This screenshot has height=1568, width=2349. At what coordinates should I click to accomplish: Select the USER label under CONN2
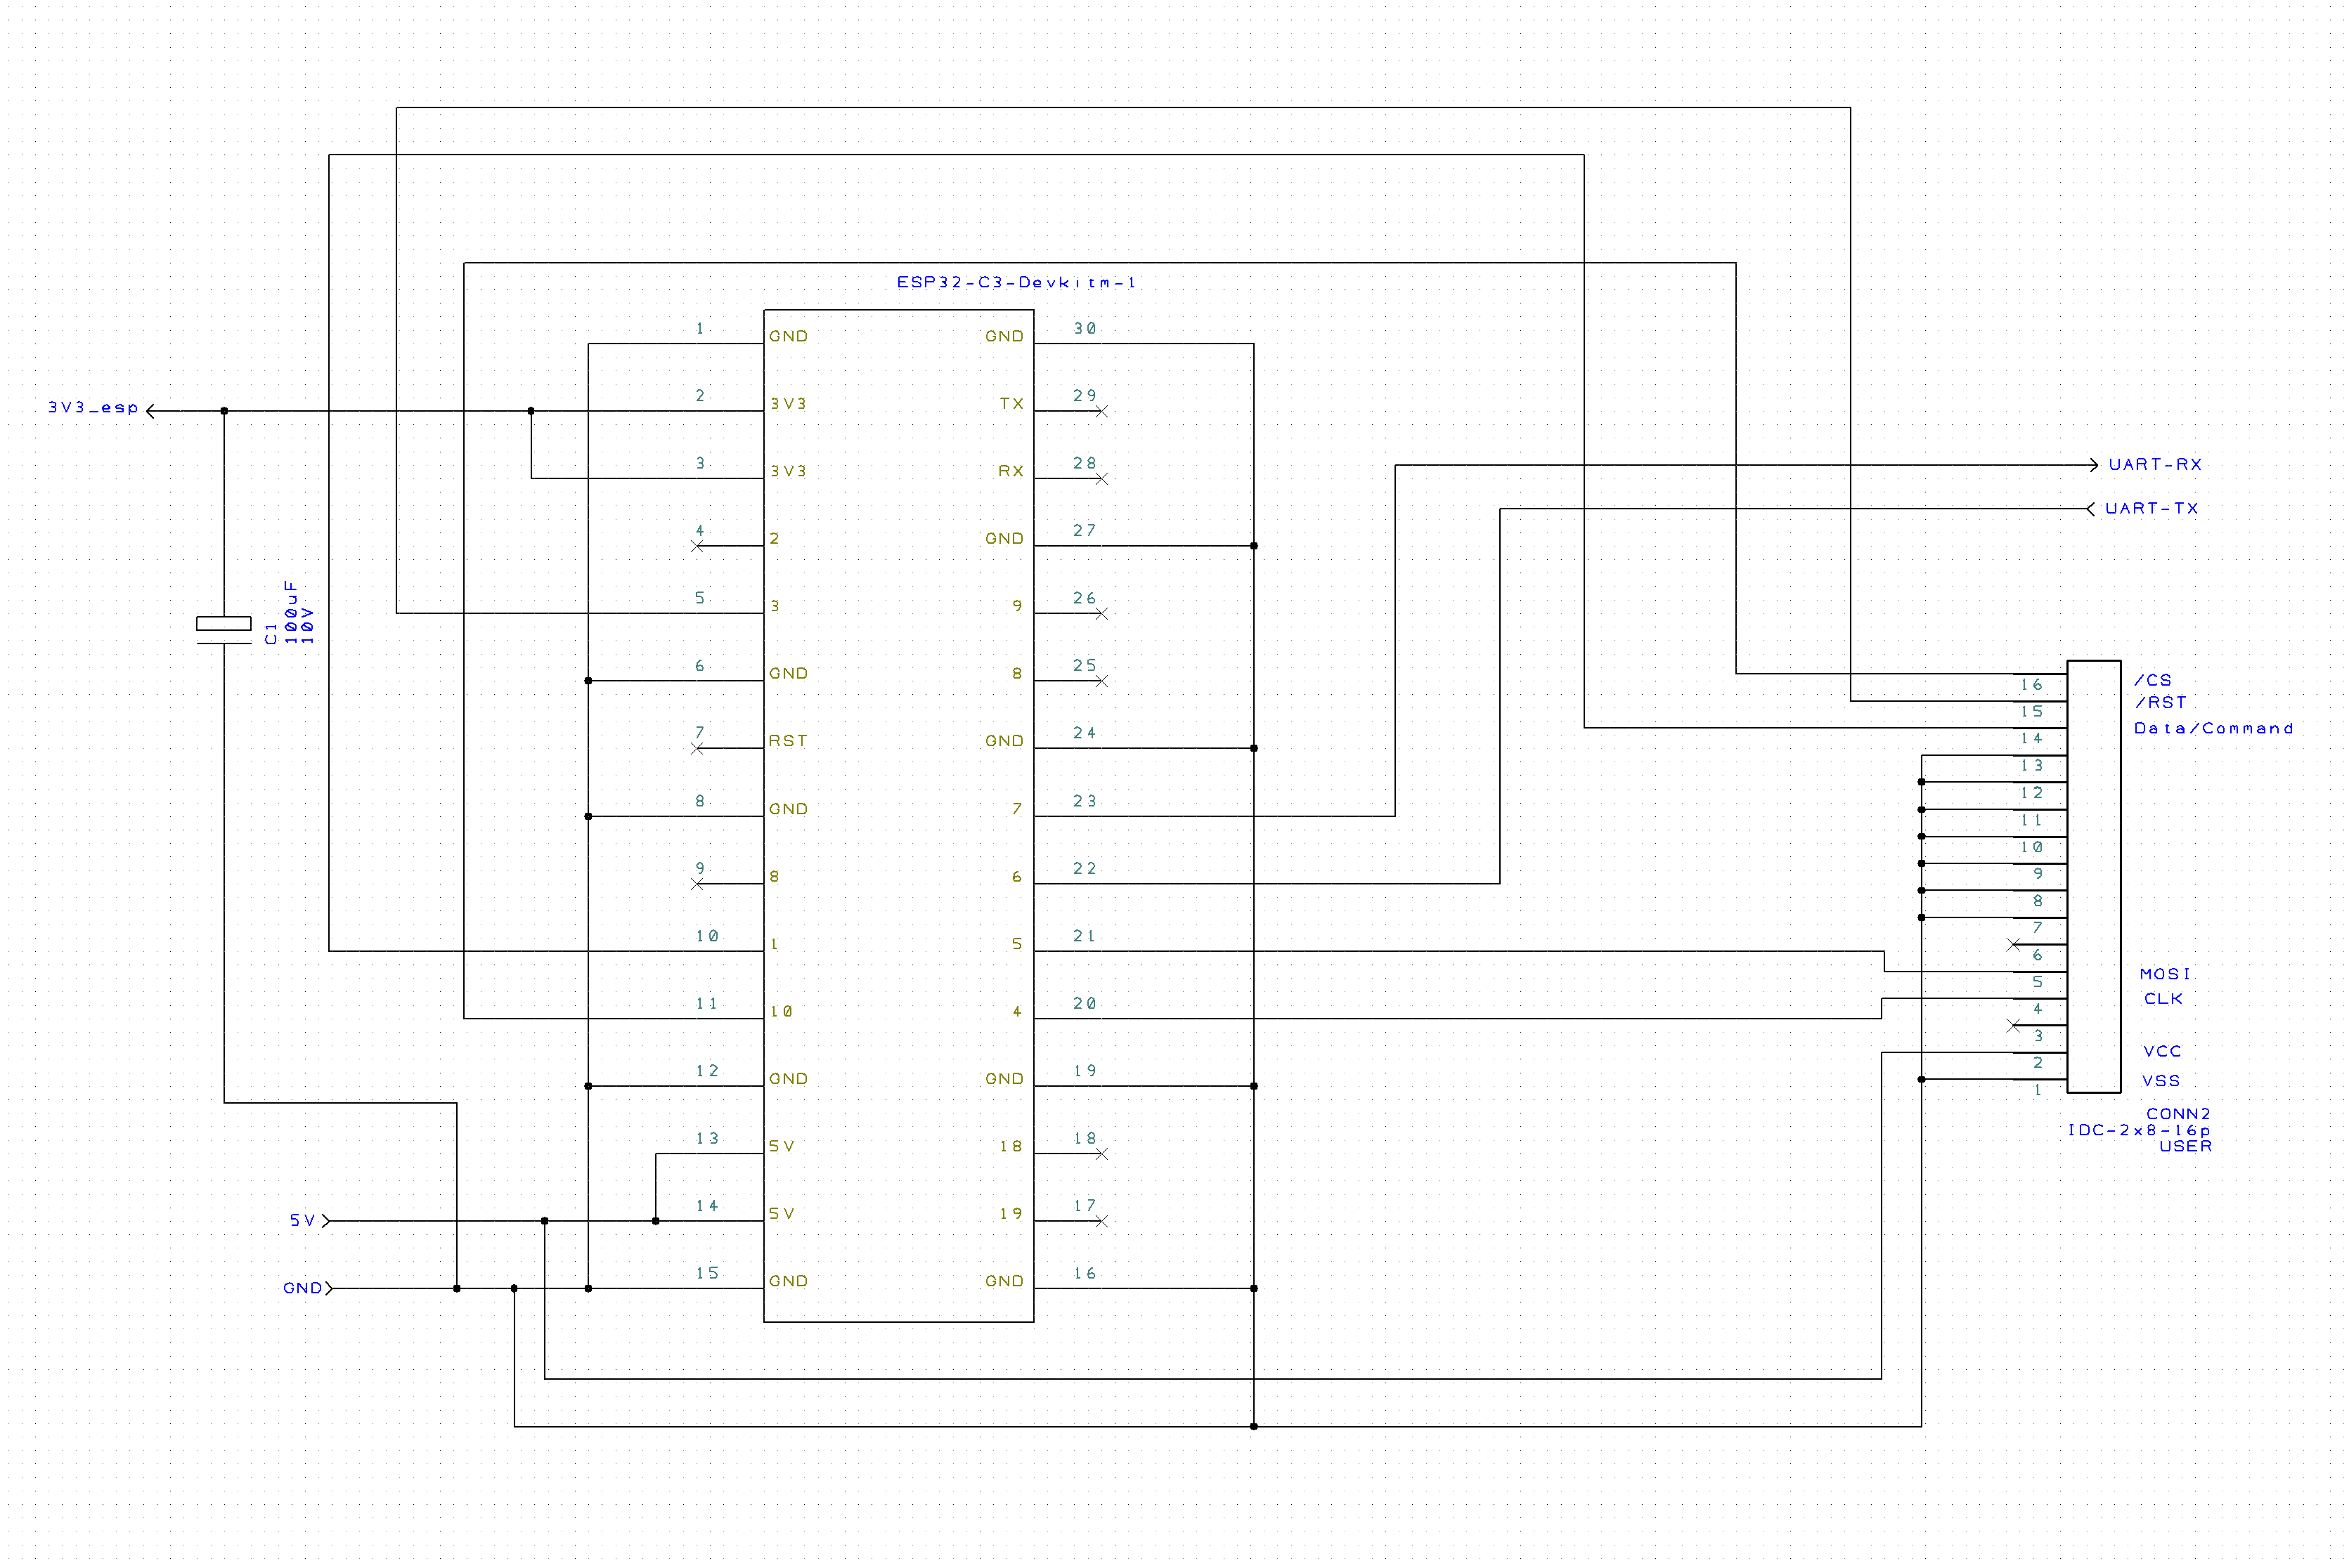point(2185,1146)
